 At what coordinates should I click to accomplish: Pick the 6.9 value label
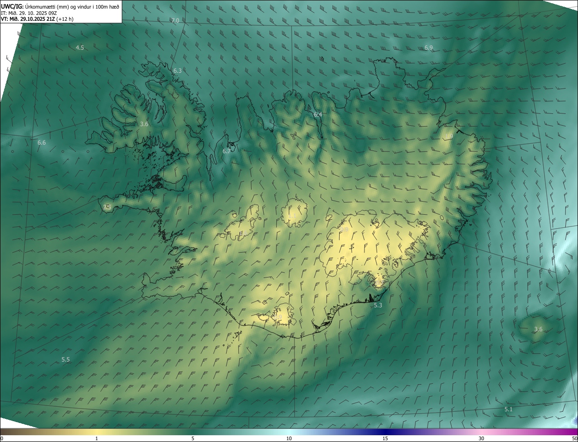(x=429, y=48)
